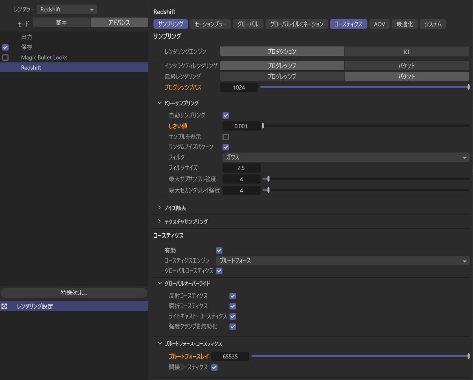Toggle the 屈折コースティクス checkbox
The width and height of the screenshot is (473, 380).
tap(233, 306)
